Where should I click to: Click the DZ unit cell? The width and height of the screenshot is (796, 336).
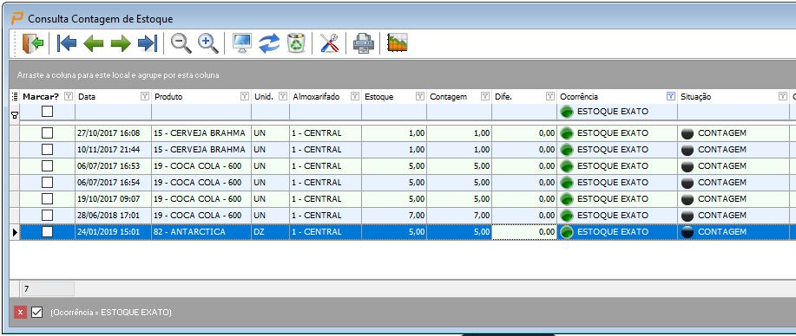pos(270,231)
